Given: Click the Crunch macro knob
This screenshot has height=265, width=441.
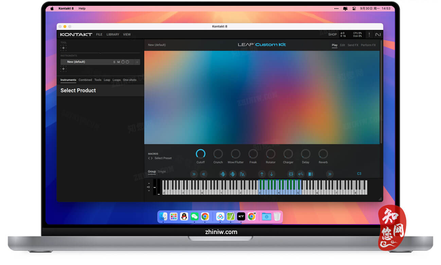Looking at the screenshot, I should pos(218,154).
